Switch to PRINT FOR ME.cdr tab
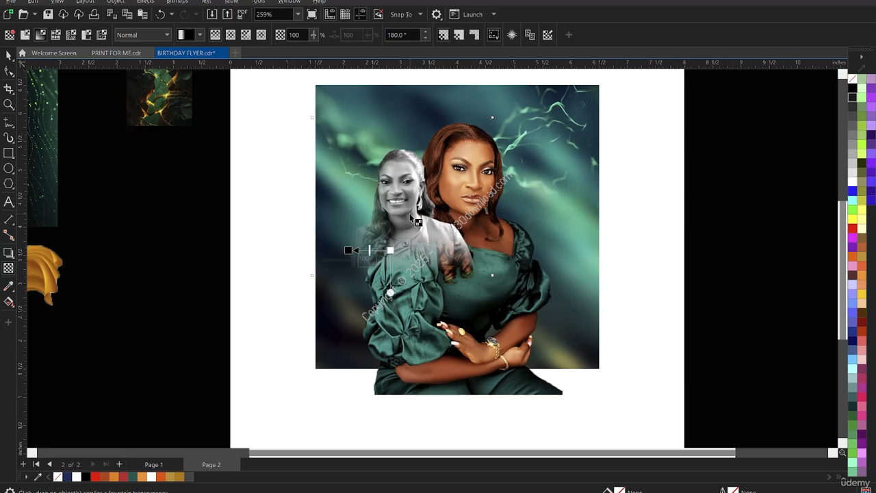This screenshot has width=876, height=493. tap(116, 53)
